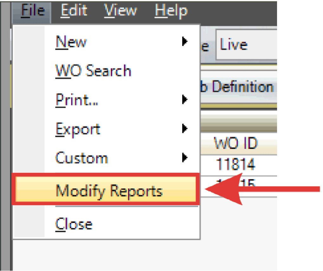The height and width of the screenshot is (271, 323).
Task: Open the Help menu
Action: pyautogui.click(x=171, y=11)
